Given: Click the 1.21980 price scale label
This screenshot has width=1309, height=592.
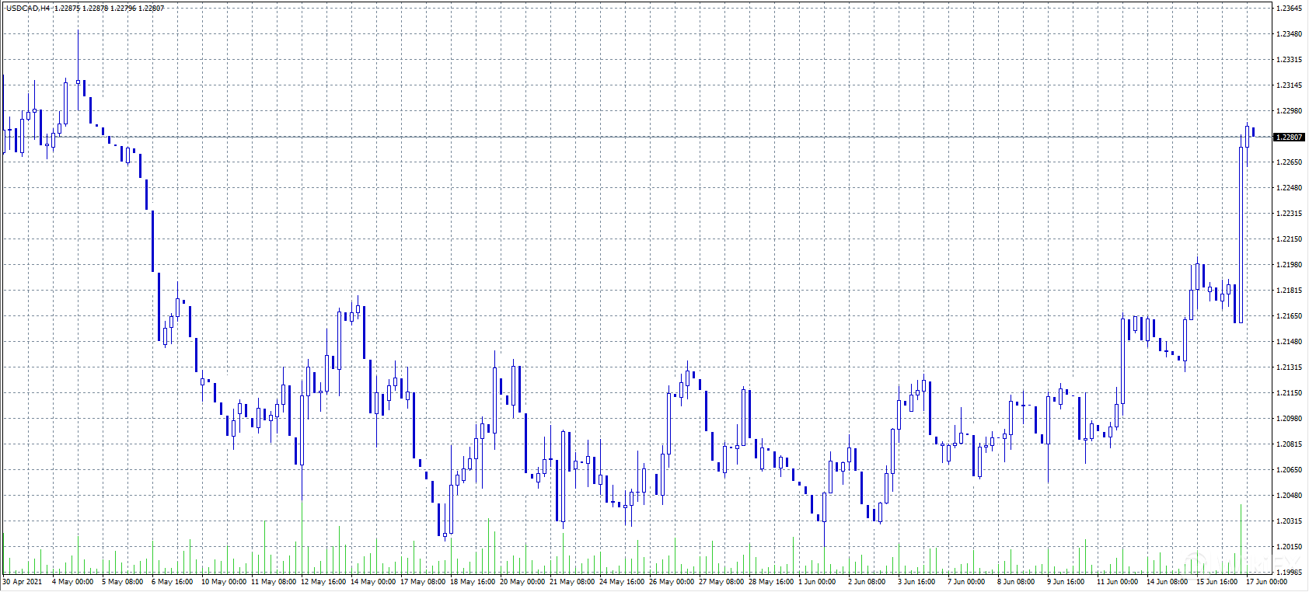Looking at the screenshot, I should tap(1289, 265).
